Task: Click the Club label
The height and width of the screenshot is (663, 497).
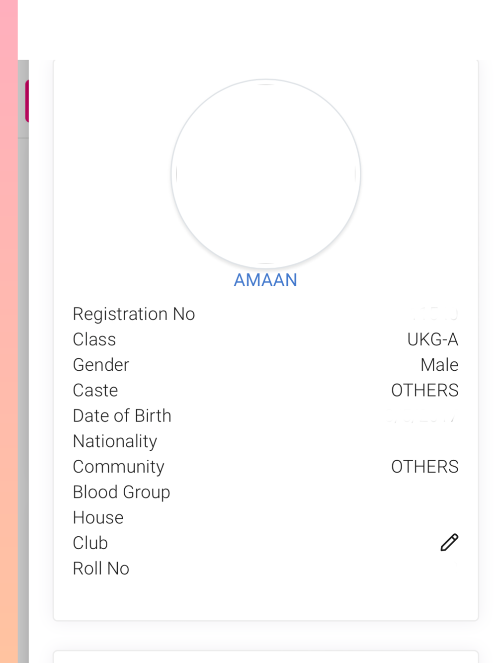Action: [90, 543]
